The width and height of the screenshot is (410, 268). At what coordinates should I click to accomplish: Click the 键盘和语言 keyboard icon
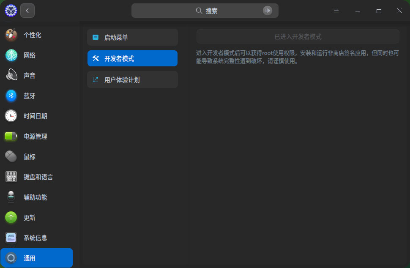pyautogui.click(x=11, y=177)
